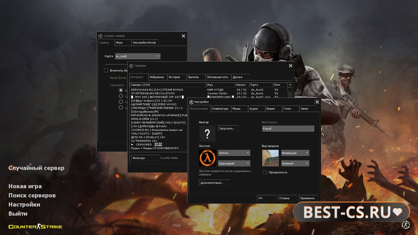The image size is (418, 235).
Task: Sort by the Пинг column header
Action: pyautogui.click(x=280, y=85)
